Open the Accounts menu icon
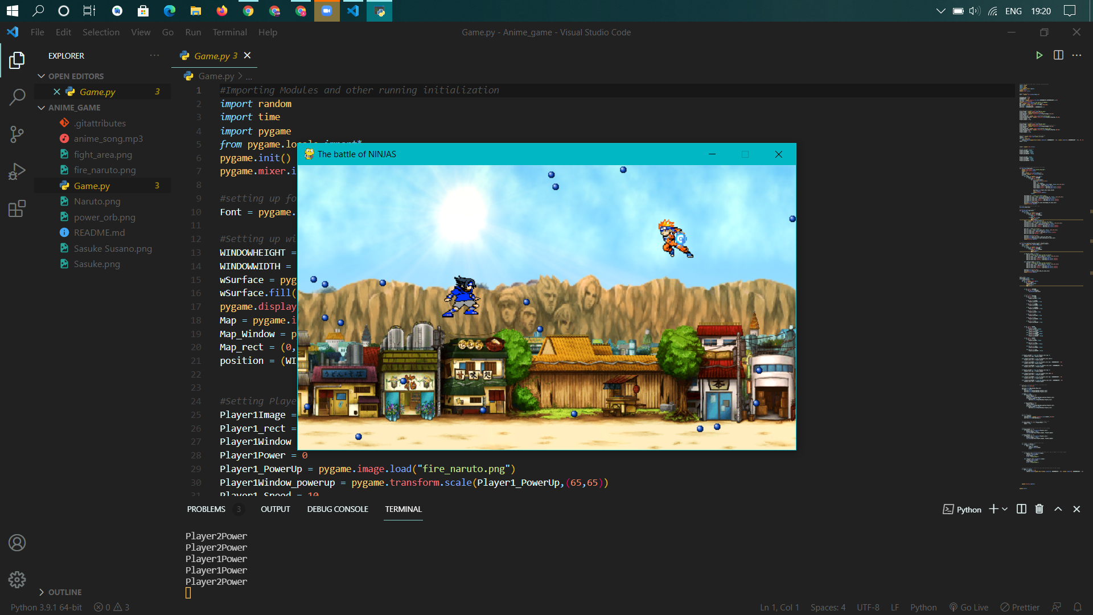The image size is (1093, 615). [x=17, y=543]
